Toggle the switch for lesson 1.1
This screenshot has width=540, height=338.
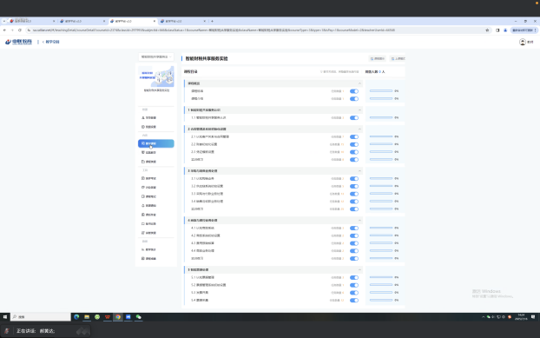point(354,118)
